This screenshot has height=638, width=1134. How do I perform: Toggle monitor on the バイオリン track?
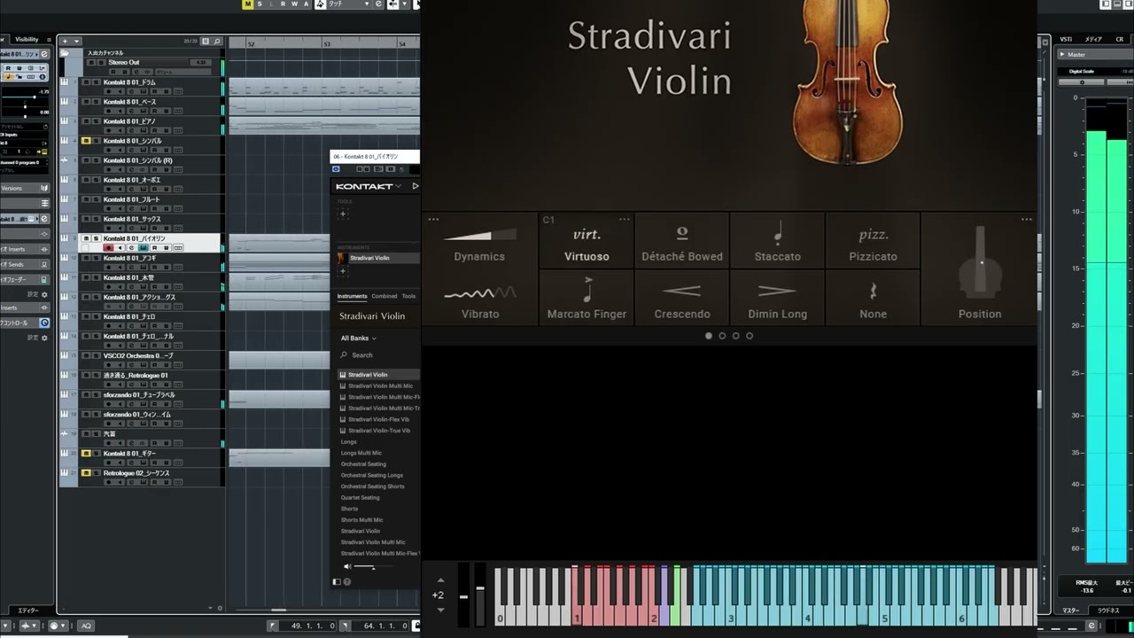tap(120, 248)
